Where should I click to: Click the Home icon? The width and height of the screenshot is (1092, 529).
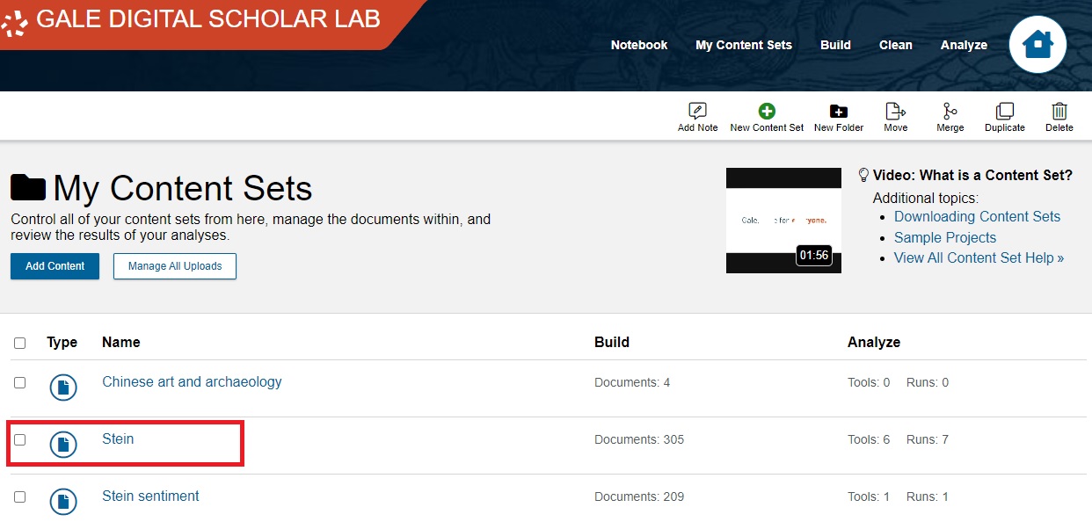tap(1037, 44)
